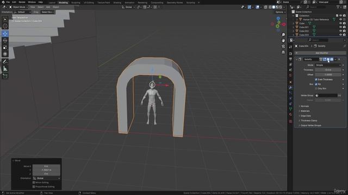Hide Human 3D Tudor Reference with eye icon
Image resolution: width=348 pixels, height=195 pixels.
coord(341,19)
